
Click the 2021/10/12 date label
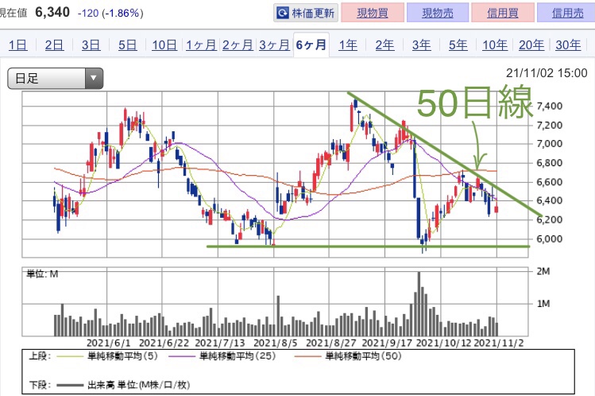[443, 344]
